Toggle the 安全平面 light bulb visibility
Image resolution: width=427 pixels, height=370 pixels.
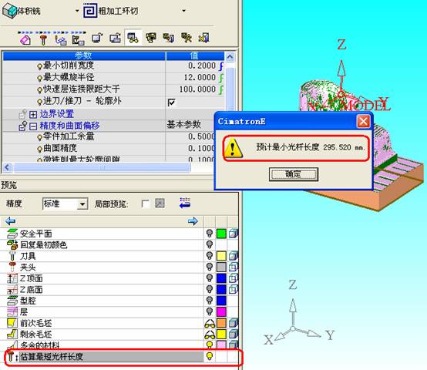tap(210, 234)
